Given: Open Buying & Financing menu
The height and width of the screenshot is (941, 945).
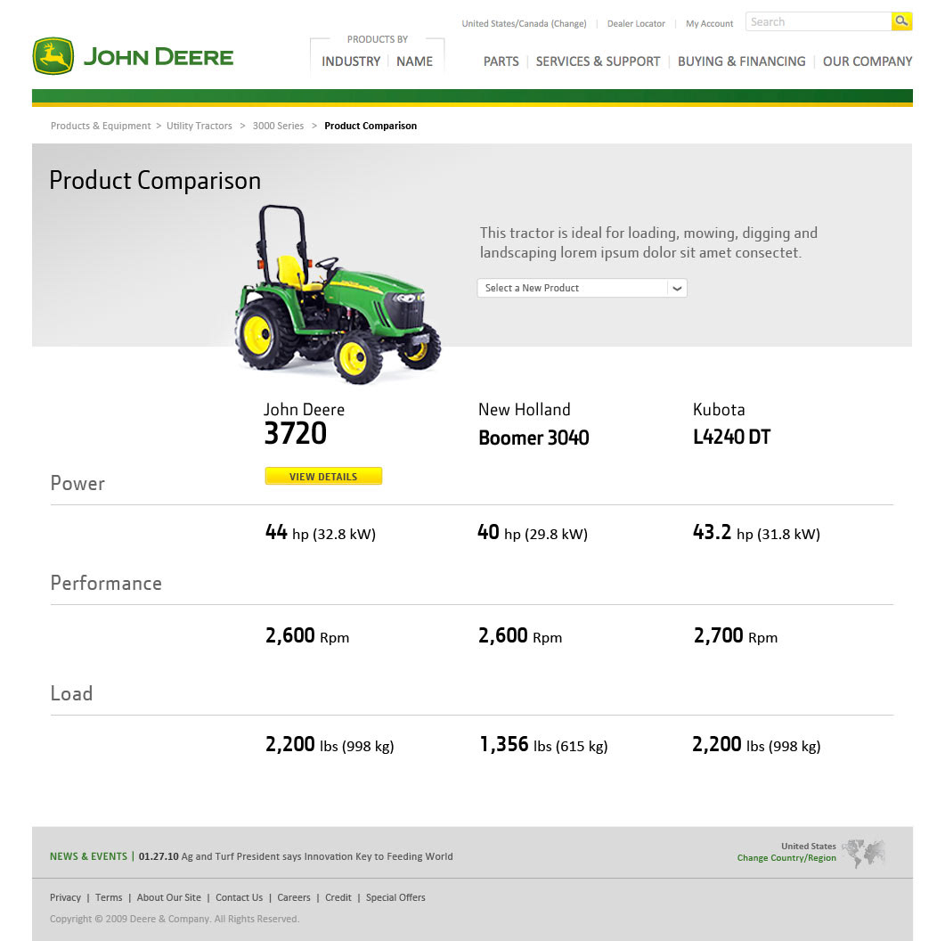Looking at the screenshot, I should (x=741, y=61).
